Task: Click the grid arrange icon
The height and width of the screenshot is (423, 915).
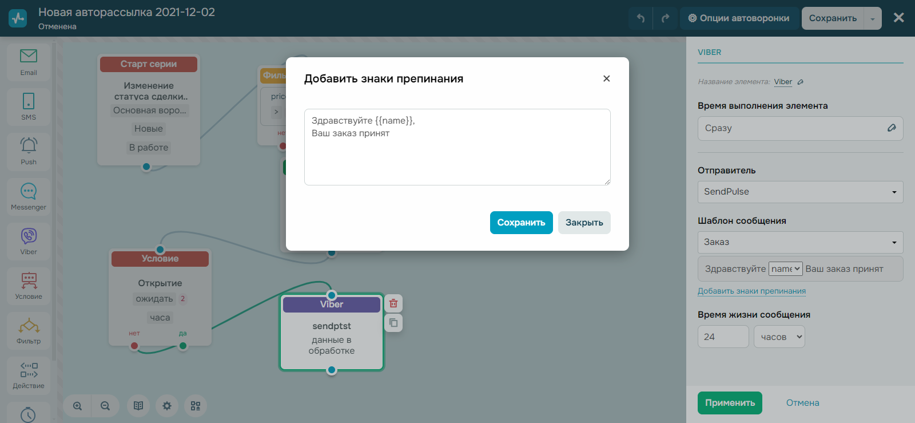Action: (196, 406)
